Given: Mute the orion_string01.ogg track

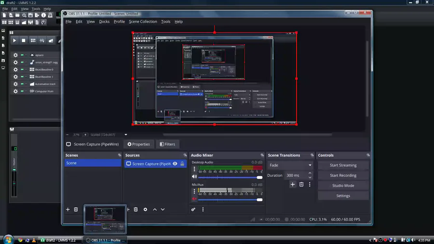Looking at the screenshot, I should pyautogui.click(x=22, y=62).
